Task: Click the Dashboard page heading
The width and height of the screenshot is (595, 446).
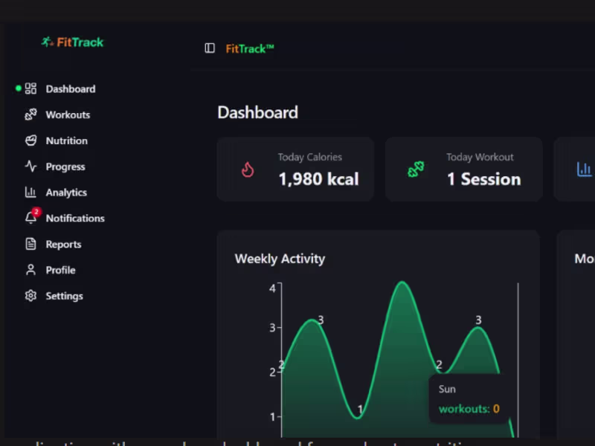Action: (257, 113)
